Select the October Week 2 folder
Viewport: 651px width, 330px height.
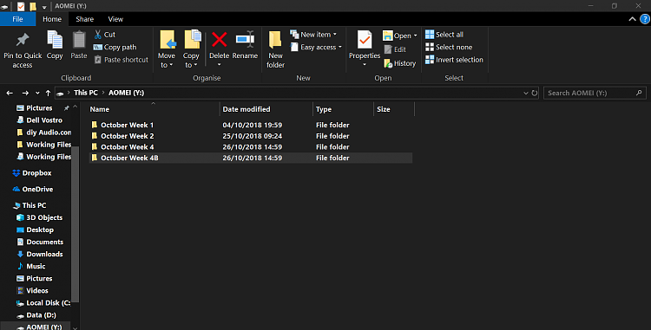coord(251,136)
